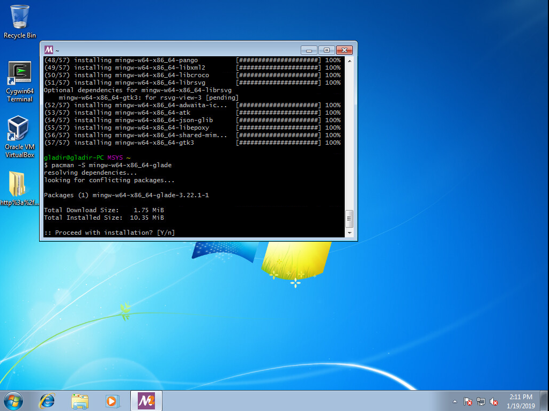Select the Cygwin64 Terminal shortcut
The width and height of the screenshot is (549, 411).
point(20,80)
